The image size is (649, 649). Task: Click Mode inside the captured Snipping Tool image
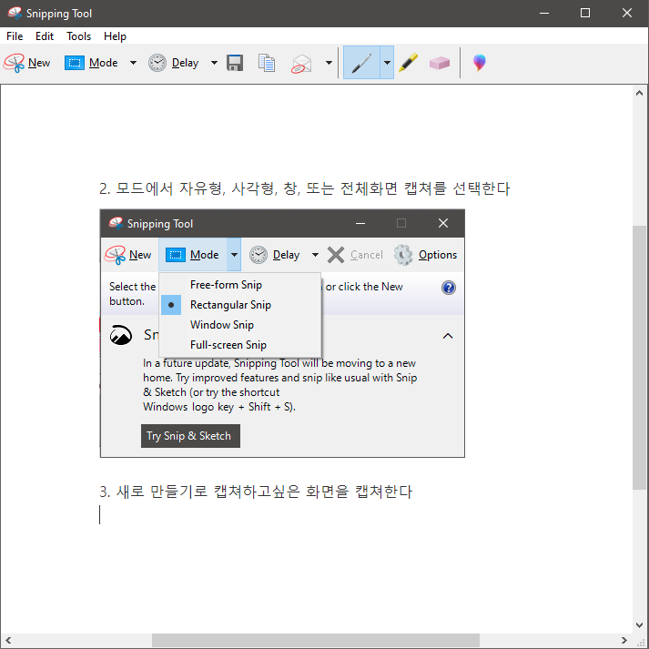pyautogui.click(x=192, y=255)
